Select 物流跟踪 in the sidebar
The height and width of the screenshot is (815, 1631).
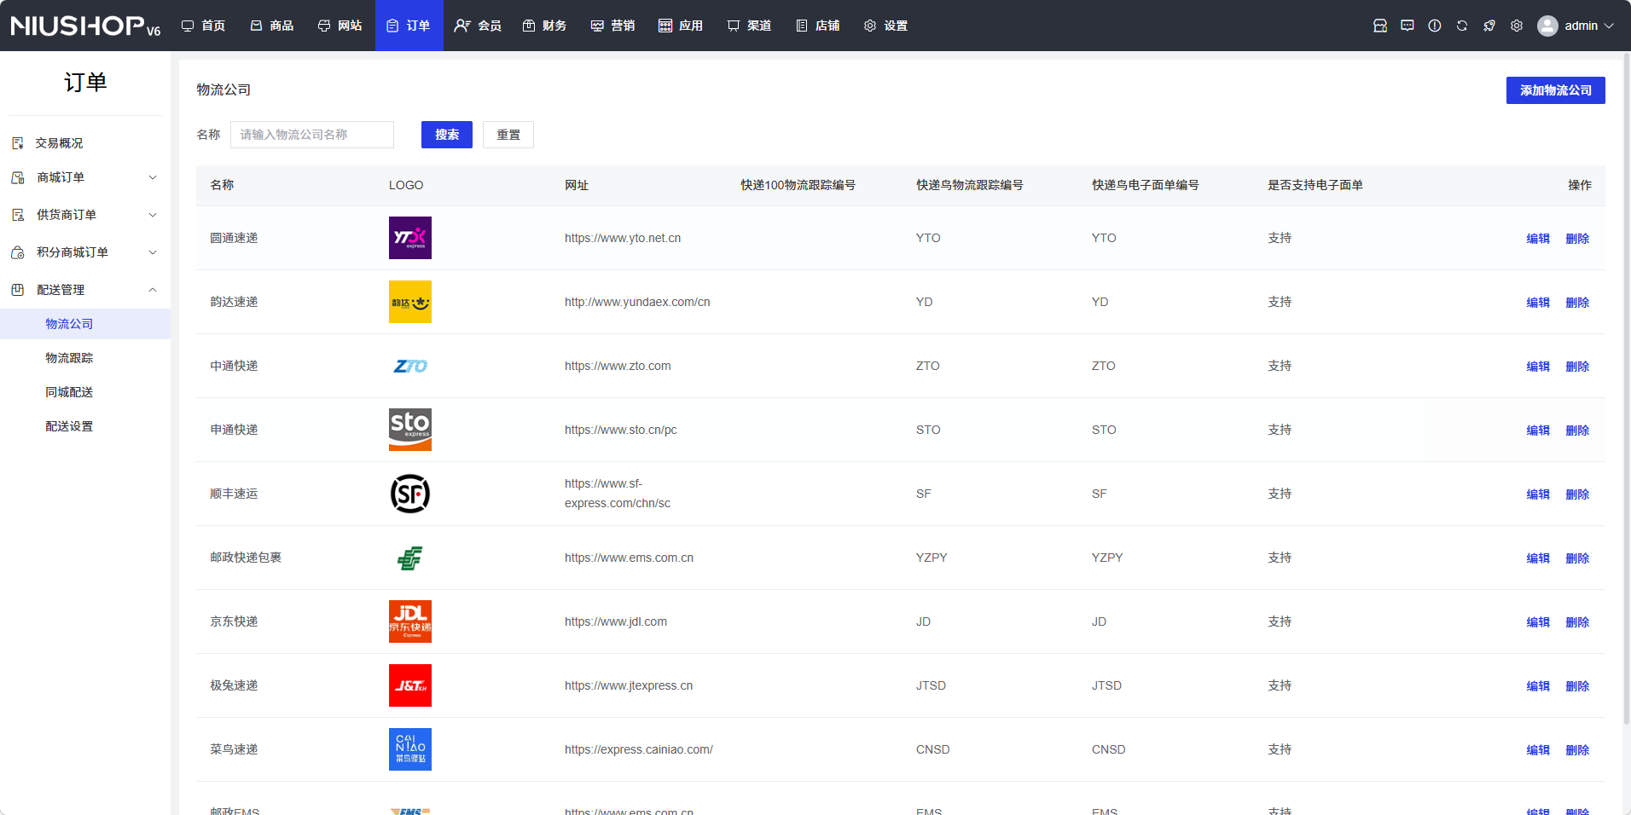(x=69, y=358)
